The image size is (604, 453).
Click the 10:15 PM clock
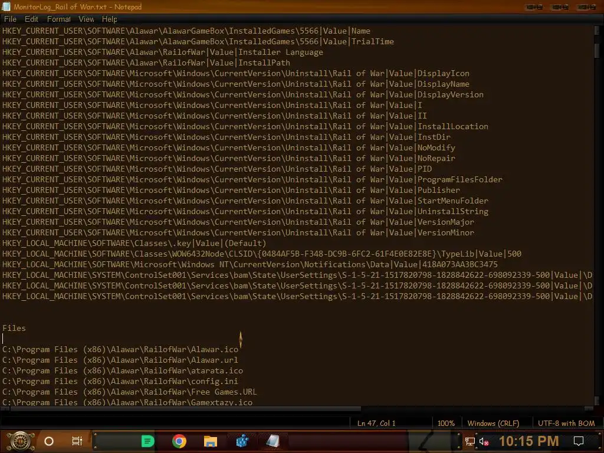click(x=528, y=441)
